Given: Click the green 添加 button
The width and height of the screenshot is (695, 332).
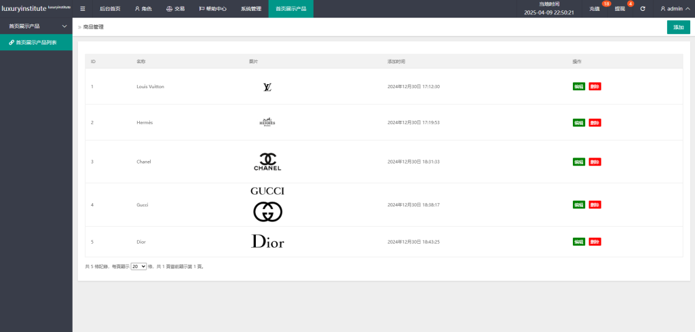Looking at the screenshot, I should (x=679, y=27).
